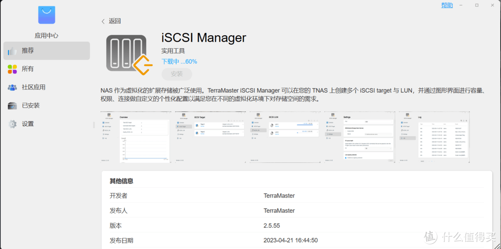The height and width of the screenshot is (249, 501).
Task: Open the 所有 apps section
Action: pos(47,69)
